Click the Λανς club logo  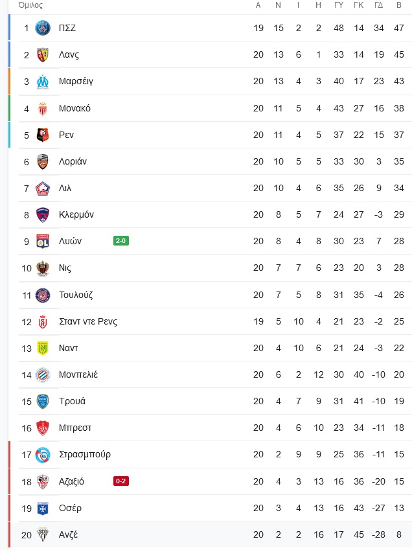[43, 54]
